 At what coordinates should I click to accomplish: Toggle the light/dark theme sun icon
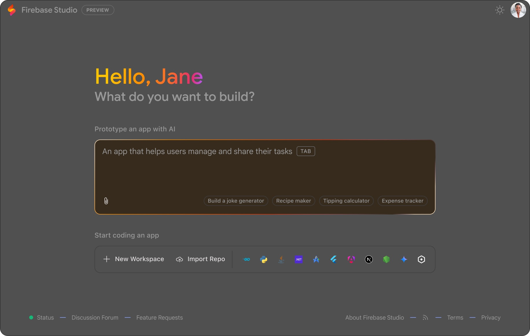pyautogui.click(x=500, y=10)
